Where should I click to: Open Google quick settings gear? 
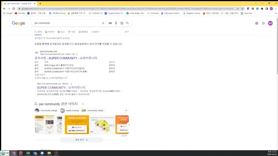click(x=256, y=23)
